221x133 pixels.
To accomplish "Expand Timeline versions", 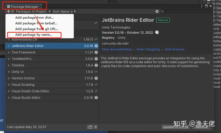I will click(9, 65).
